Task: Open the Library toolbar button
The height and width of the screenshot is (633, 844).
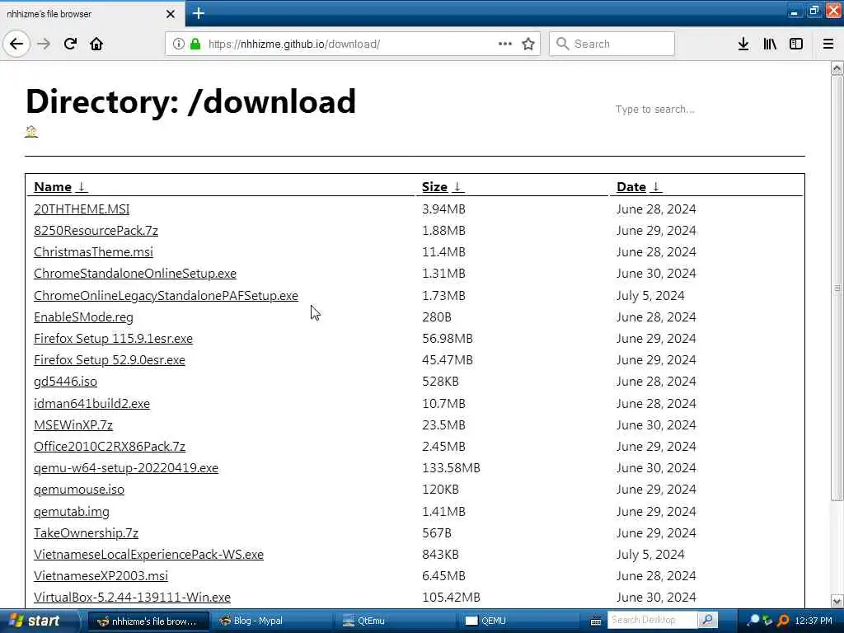Action: coord(770,44)
